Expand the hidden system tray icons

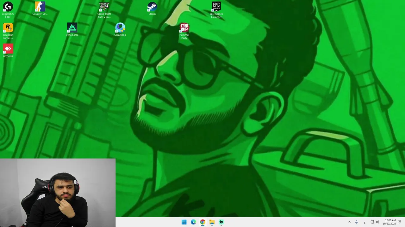350,222
